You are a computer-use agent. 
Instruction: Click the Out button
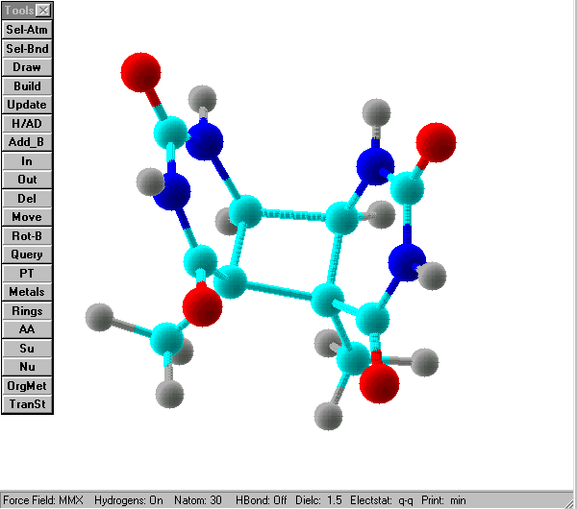click(27, 180)
